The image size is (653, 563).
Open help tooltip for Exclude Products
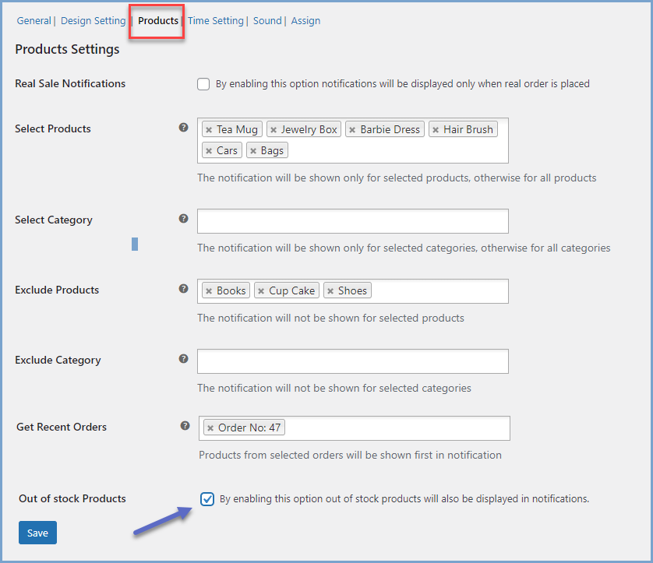click(x=183, y=289)
